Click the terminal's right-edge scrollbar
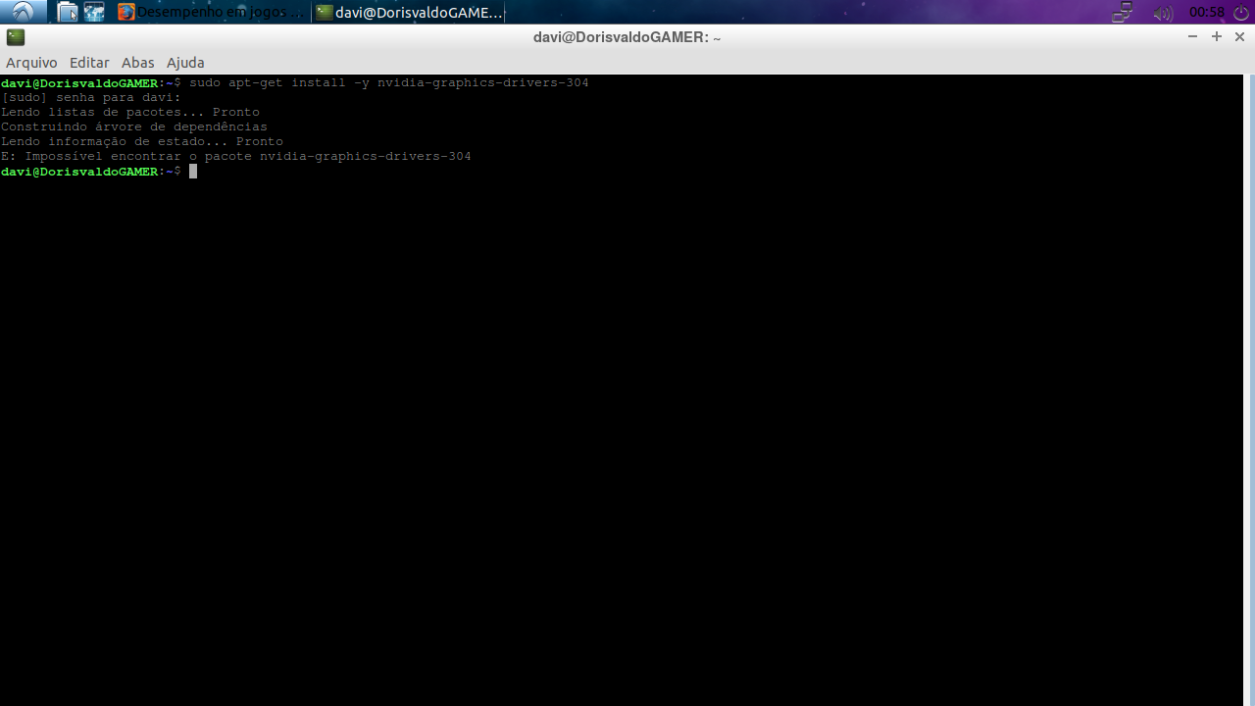 pyautogui.click(x=1251, y=392)
